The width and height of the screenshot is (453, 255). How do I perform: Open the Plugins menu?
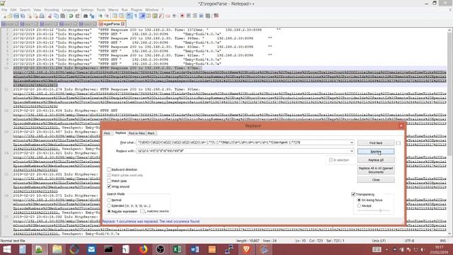click(137, 10)
